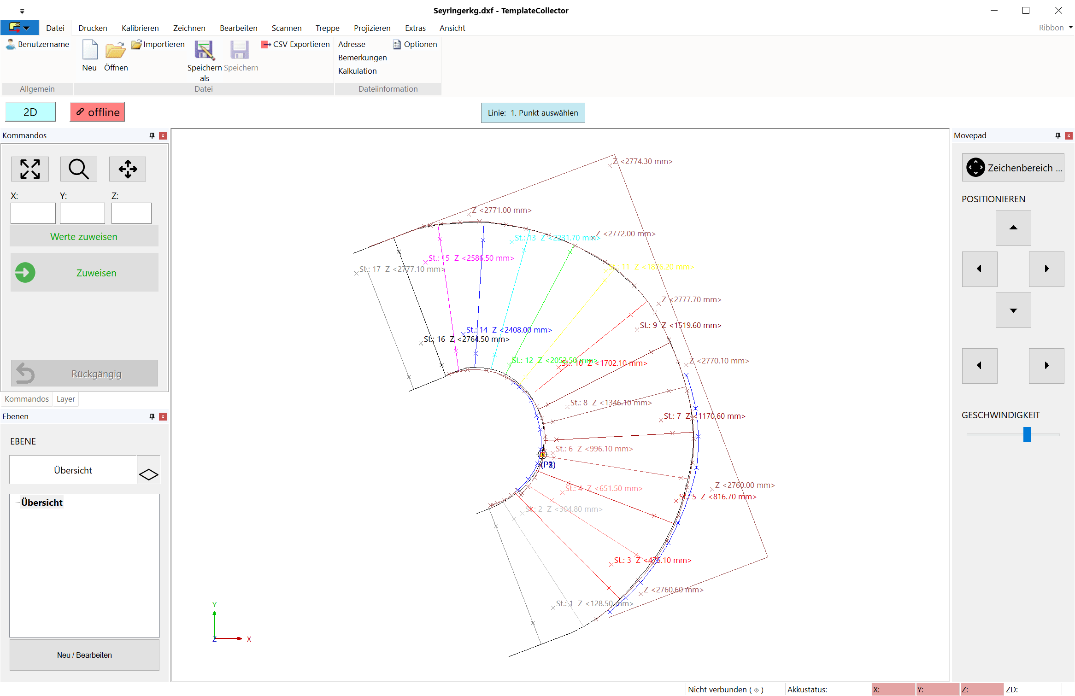The width and height of the screenshot is (1075, 696).
Task: Click the New file icon
Action: click(89, 50)
